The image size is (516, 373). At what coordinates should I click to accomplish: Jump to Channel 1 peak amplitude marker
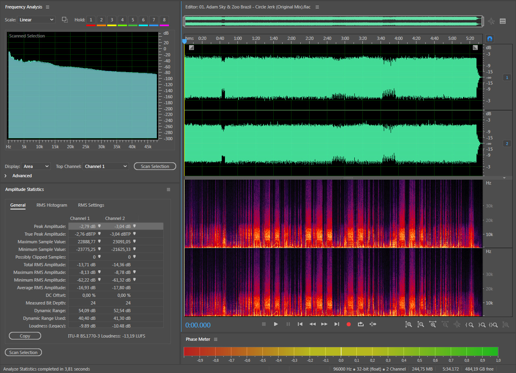click(99, 226)
